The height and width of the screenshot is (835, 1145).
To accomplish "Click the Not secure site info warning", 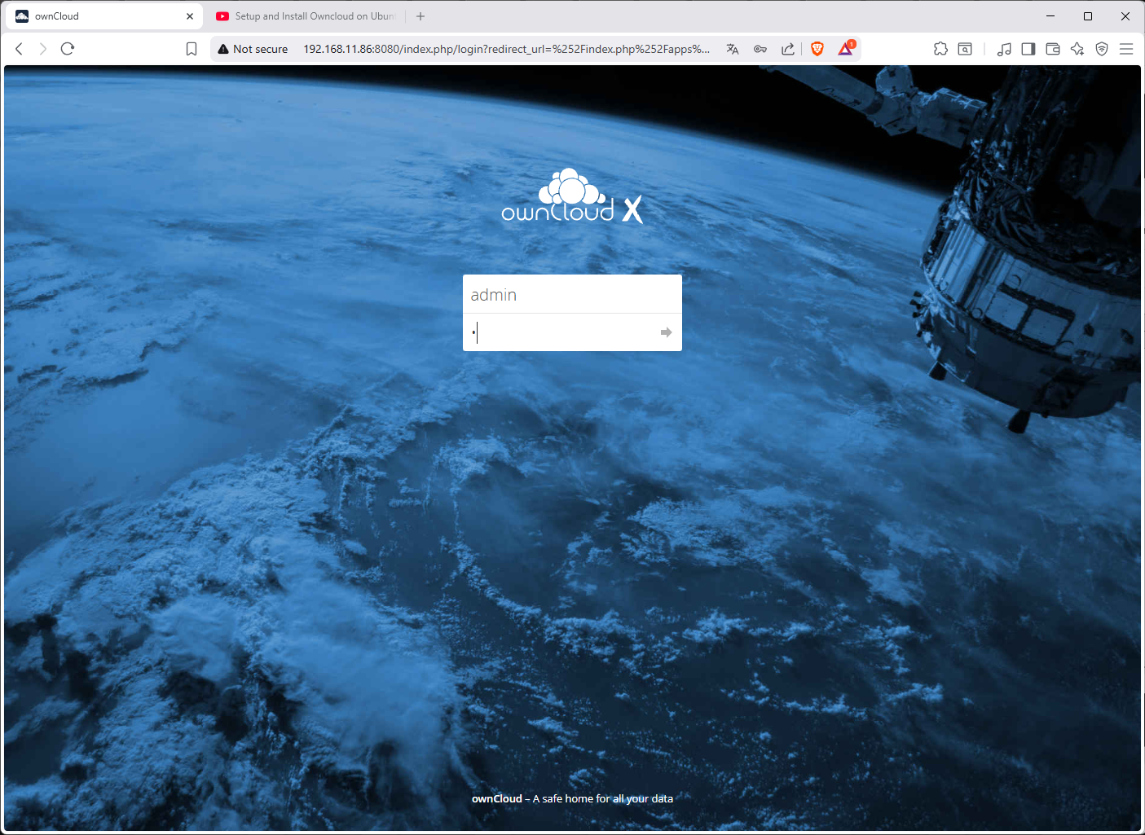I will [253, 49].
